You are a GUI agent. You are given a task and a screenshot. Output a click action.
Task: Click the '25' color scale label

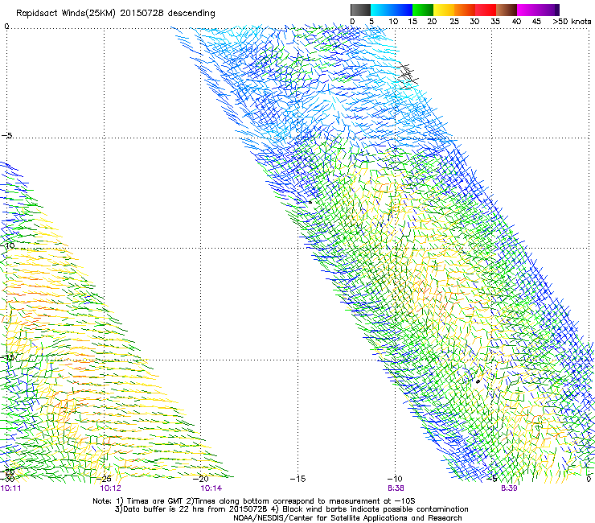(x=453, y=22)
